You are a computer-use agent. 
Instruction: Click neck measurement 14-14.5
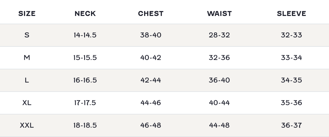(85, 35)
